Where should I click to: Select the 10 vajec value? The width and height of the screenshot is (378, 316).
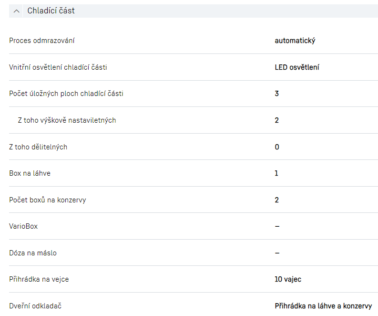288,279
